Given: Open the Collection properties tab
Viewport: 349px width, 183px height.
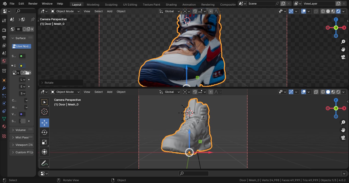Looking at the screenshot, I should (x=4, y=71).
